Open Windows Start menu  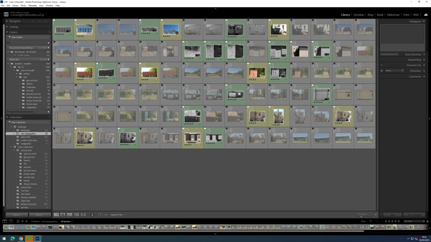click(4, 239)
